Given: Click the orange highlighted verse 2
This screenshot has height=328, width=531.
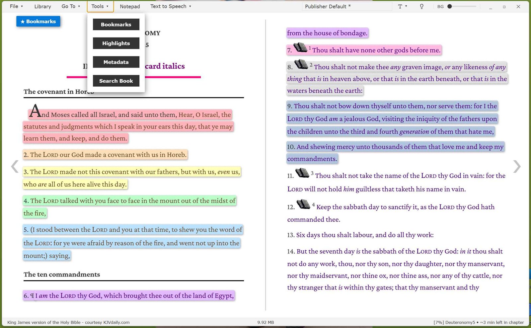Looking at the screenshot, I should 105,155.
